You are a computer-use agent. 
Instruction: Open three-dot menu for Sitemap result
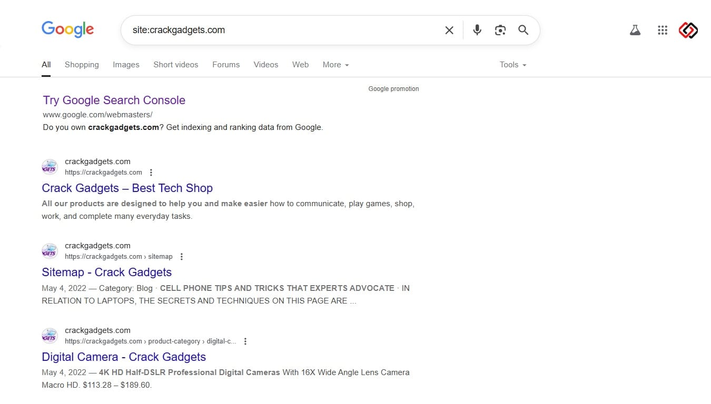pos(182,257)
